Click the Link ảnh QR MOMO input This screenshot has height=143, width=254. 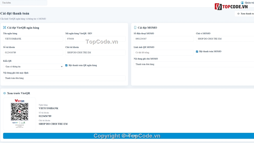click(x=164, y=53)
